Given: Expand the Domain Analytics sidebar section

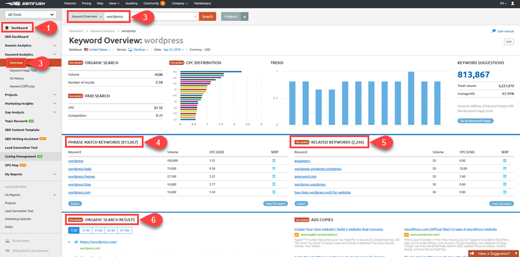Looking at the screenshot, I should pyautogui.click(x=55, y=45).
